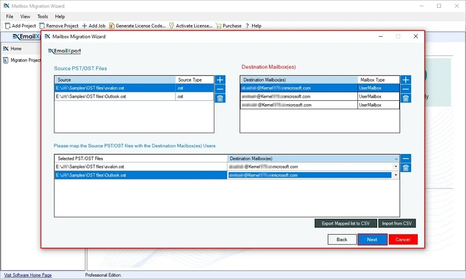Remove selected destination mailbox with minus icon
The image size is (466, 279).
point(406,89)
